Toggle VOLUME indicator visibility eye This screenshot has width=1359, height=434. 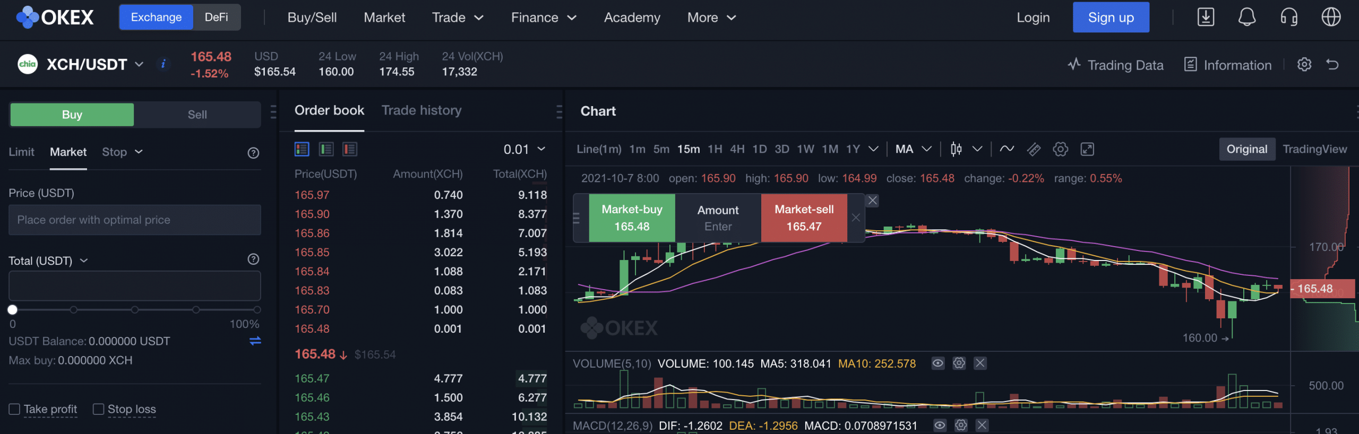pyautogui.click(x=938, y=363)
